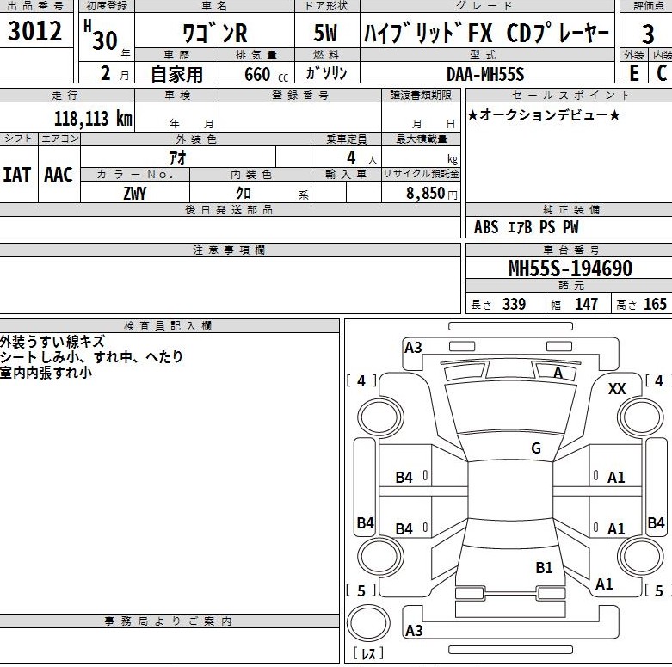
Task: Click the model code DAA-MH55S
Action: click(x=485, y=74)
